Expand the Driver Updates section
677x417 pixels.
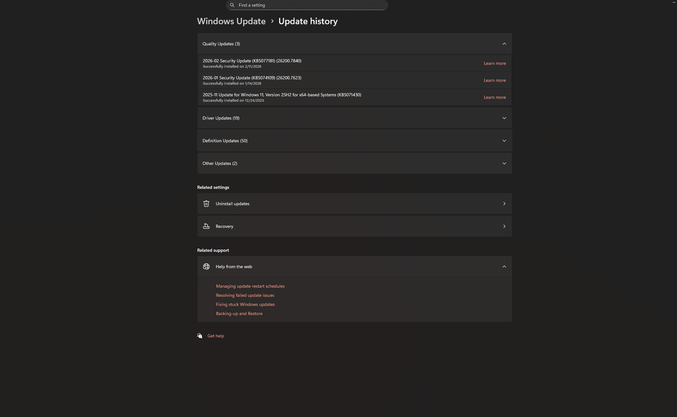pyautogui.click(x=504, y=118)
